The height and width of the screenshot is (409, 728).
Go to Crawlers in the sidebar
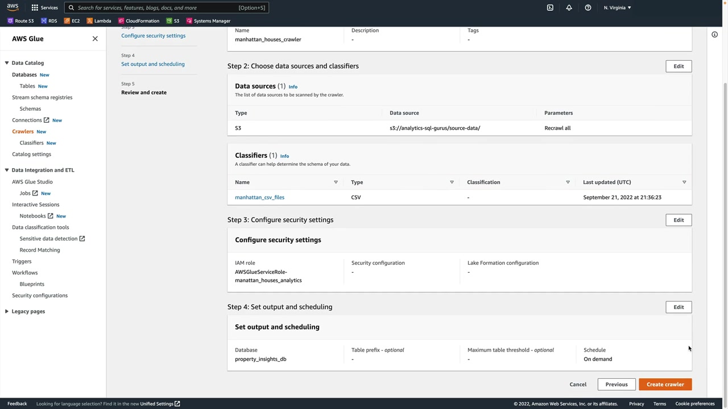pyautogui.click(x=23, y=131)
